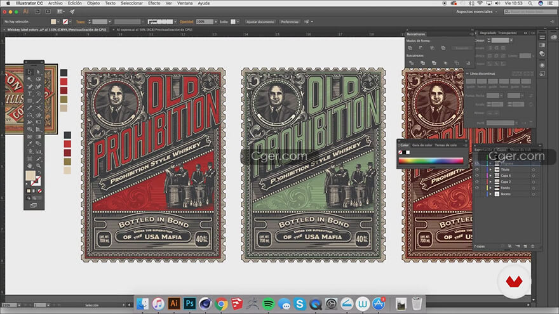
Task: Hide the Capa 6 layer eye icon
Action: point(477,176)
